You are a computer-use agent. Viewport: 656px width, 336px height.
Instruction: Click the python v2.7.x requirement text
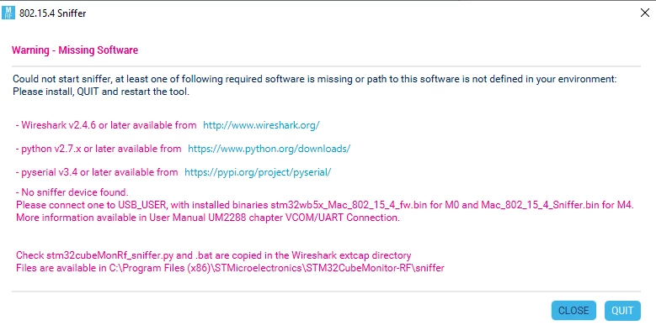tap(99, 148)
